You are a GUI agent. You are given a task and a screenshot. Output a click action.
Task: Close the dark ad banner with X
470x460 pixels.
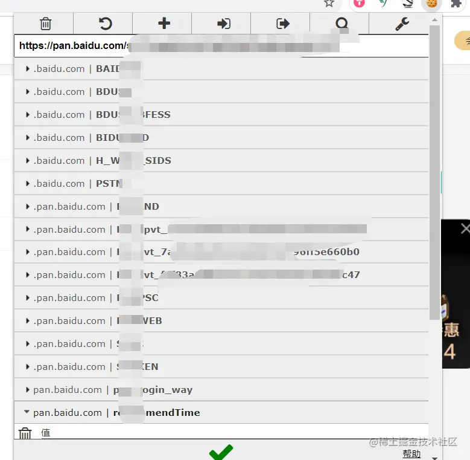point(466,228)
